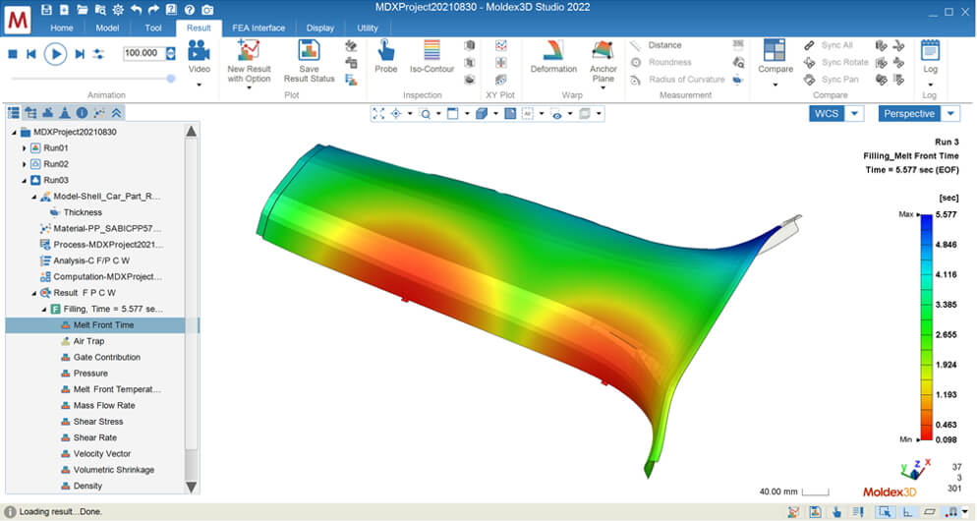Open the Video recording tool
Image resolution: width=977 pixels, height=521 pixels.
click(x=199, y=50)
